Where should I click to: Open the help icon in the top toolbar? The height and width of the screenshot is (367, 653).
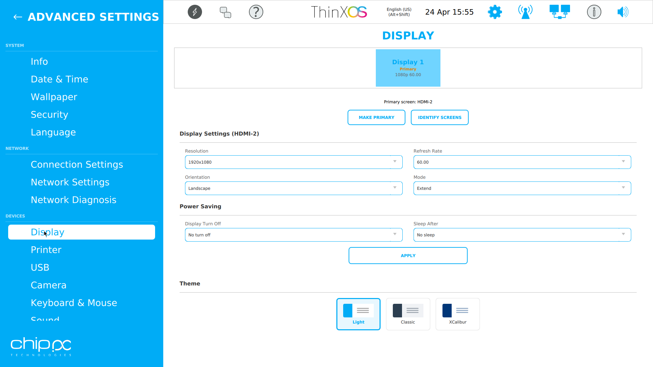(256, 12)
